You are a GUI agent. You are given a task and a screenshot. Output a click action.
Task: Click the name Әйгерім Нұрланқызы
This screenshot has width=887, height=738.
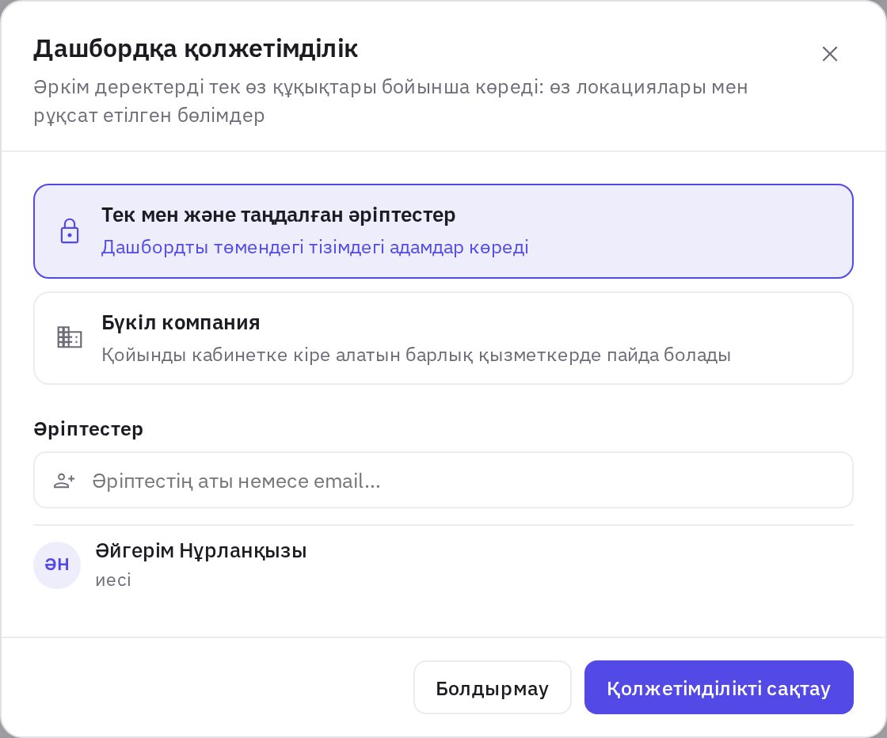pos(201,550)
